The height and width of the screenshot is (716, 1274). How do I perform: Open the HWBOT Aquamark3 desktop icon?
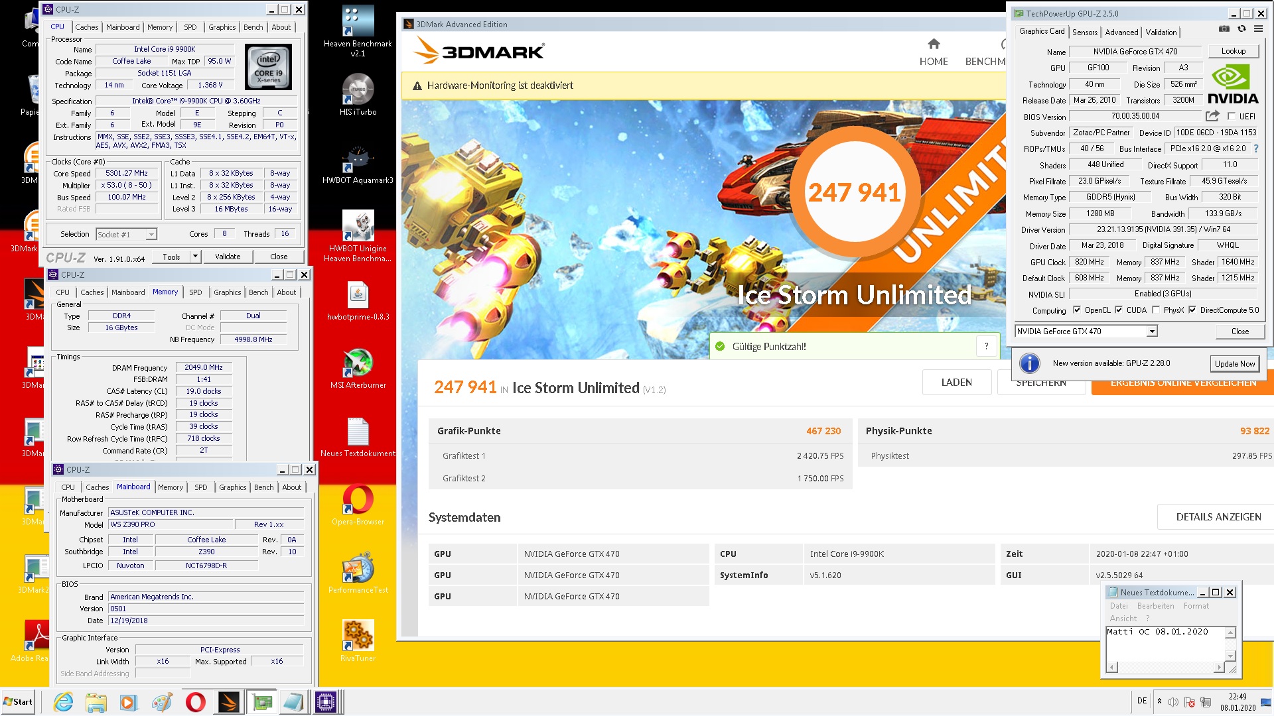[x=358, y=164]
